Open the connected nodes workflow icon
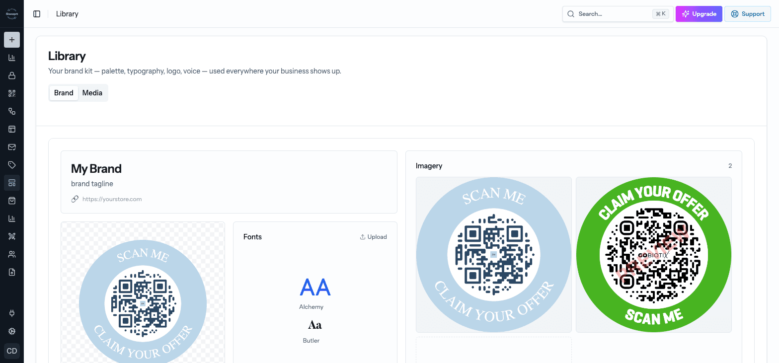The width and height of the screenshot is (779, 363). (x=12, y=111)
